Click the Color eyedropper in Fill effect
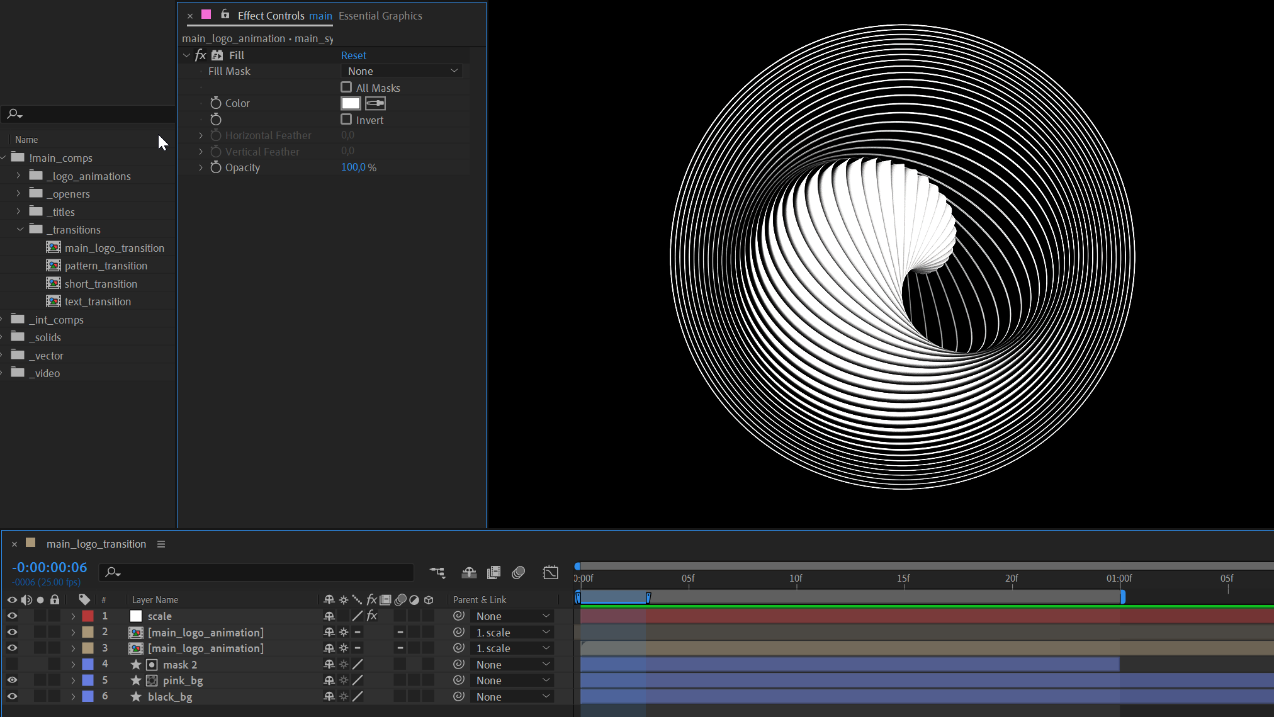 [x=375, y=103]
